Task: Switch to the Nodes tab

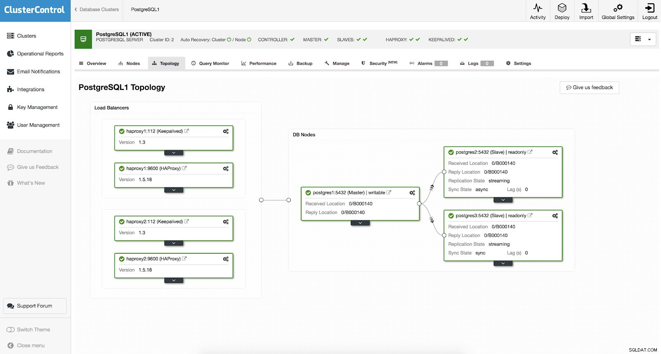Action: (129, 64)
